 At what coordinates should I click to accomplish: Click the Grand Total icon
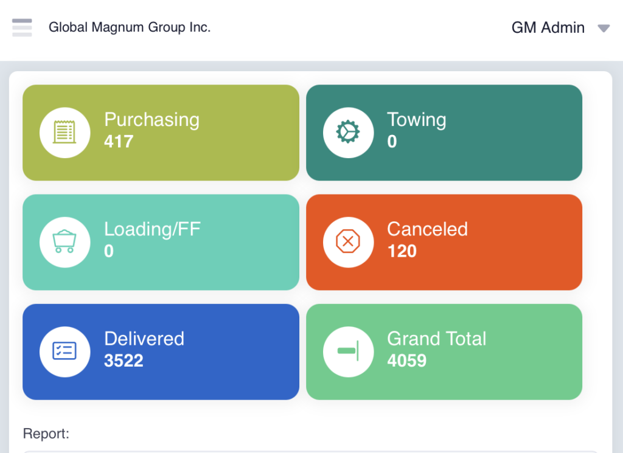(348, 351)
